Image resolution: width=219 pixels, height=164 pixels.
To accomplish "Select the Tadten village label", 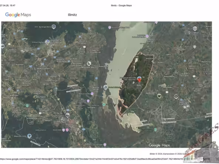I will [200, 85].
